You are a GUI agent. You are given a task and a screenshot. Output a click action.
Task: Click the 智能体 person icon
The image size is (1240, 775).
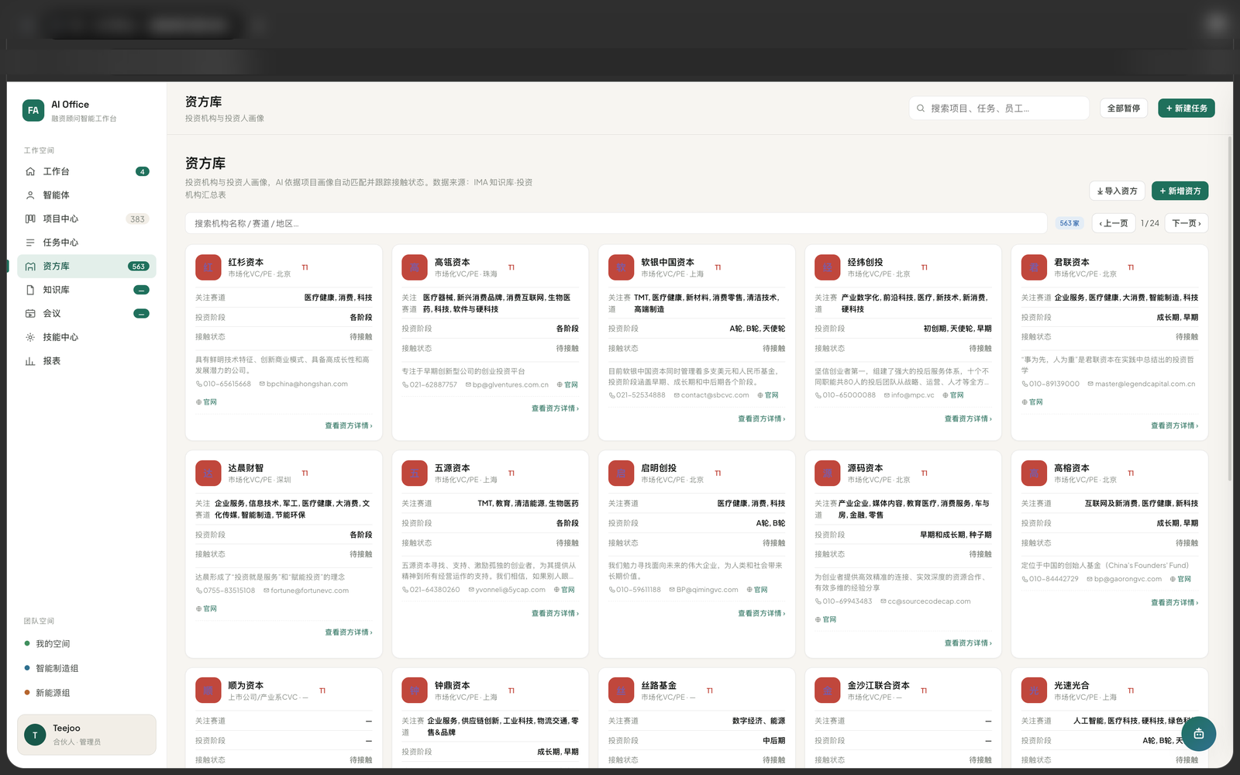tap(30, 195)
